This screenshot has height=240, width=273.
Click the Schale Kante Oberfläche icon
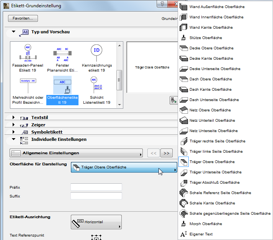[x=183, y=203]
